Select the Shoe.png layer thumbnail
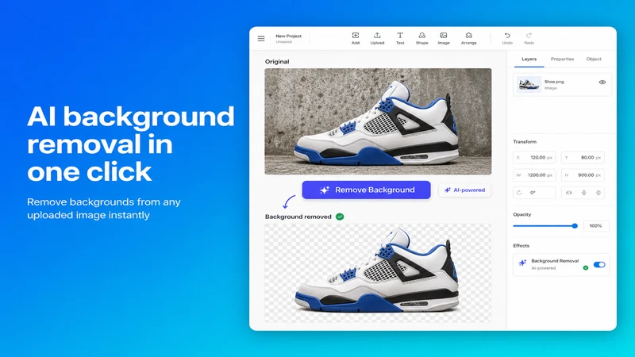The image size is (635, 357). (x=529, y=84)
